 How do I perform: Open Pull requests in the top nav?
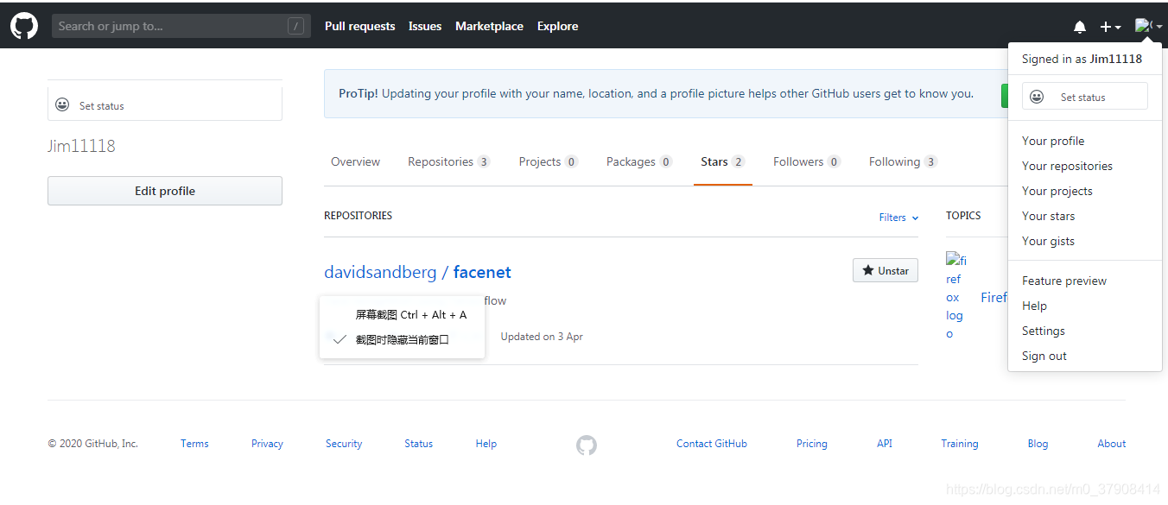click(359, 26)
